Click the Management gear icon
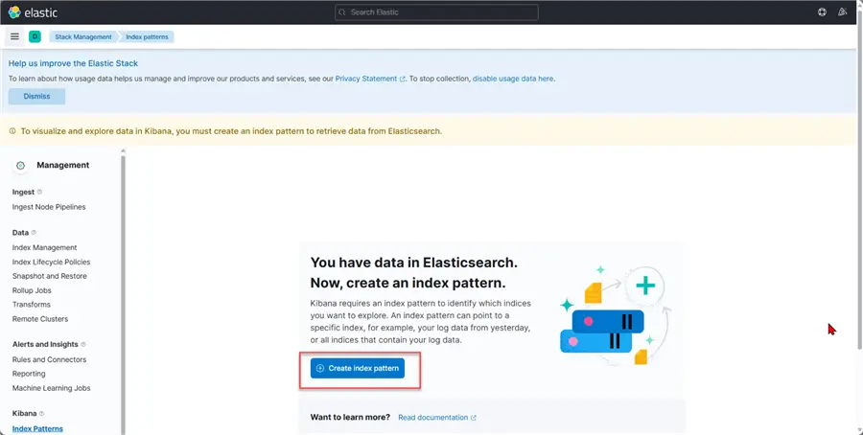 tap(20, 165)
